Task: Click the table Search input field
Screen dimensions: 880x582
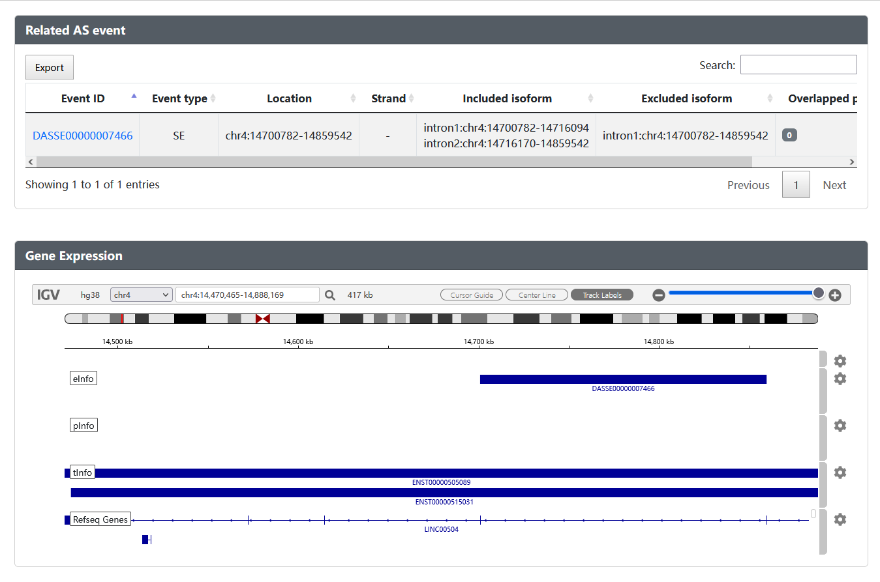Action: (x=798, y=65)
